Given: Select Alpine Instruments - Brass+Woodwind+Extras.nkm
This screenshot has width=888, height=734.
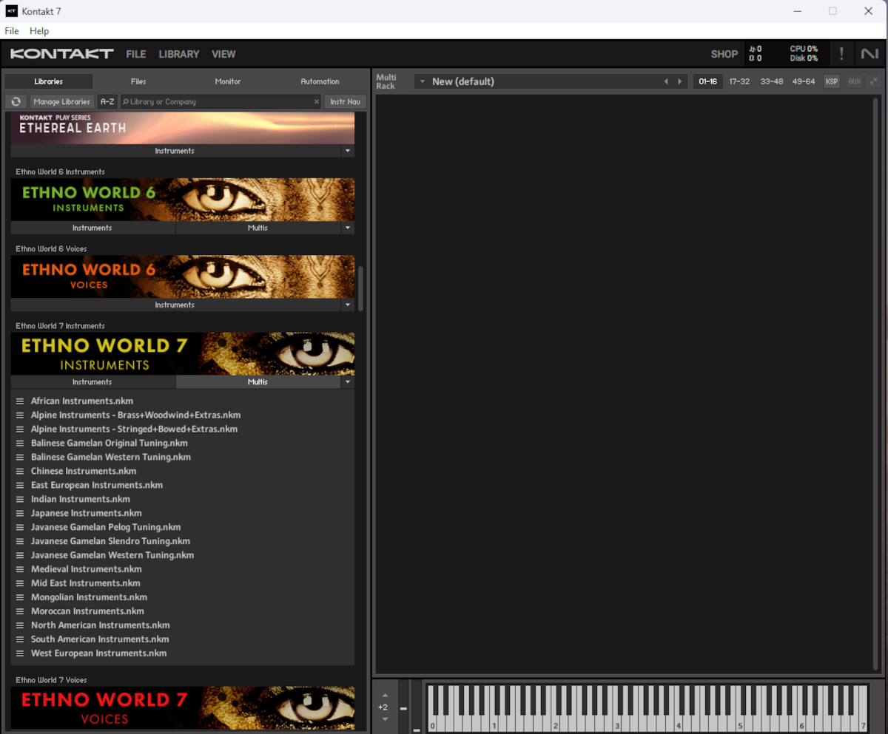Looking at the screenshot, I should pos(136,415).
